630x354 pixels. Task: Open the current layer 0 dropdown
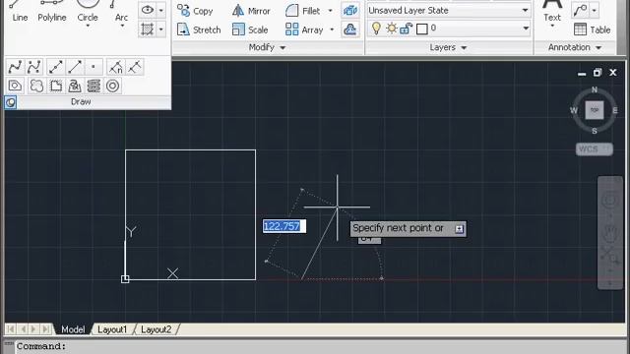pos(526,29)
